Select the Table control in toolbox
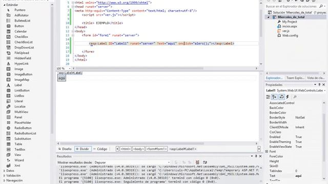Viewport: 328px width, 184px height. click(x=18, y=144)
